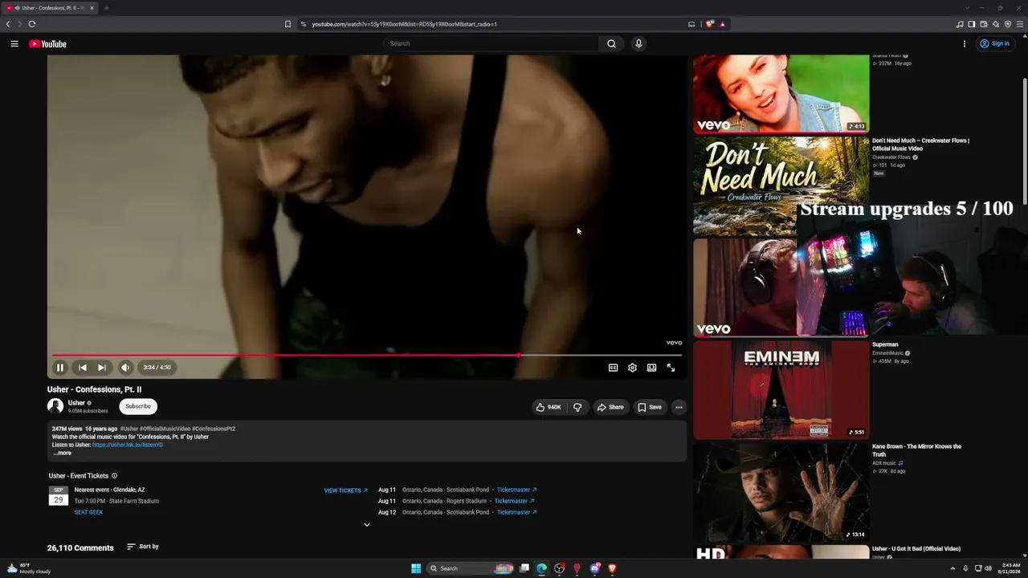Image resolution: width=1028 pixels, height=578 pixels.
Task: Close the Usher - Confessions tab
Action: click(x=92, y=8)
